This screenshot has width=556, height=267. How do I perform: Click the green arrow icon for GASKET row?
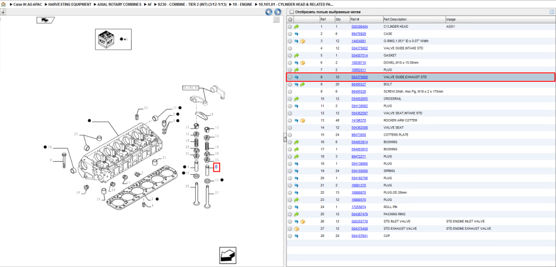(x=297, y=56)
